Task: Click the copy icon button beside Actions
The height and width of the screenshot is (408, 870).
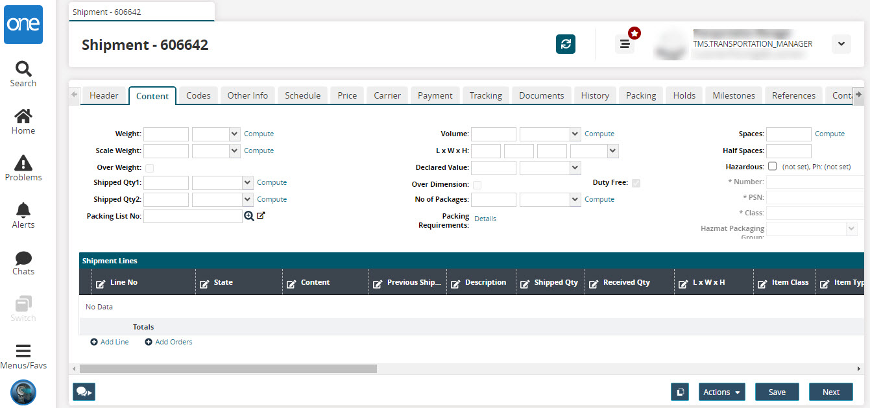Action: (680, 392)
